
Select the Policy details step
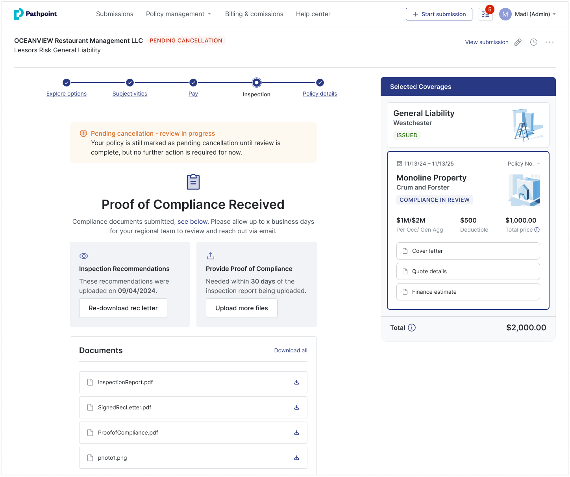[320, 94]
